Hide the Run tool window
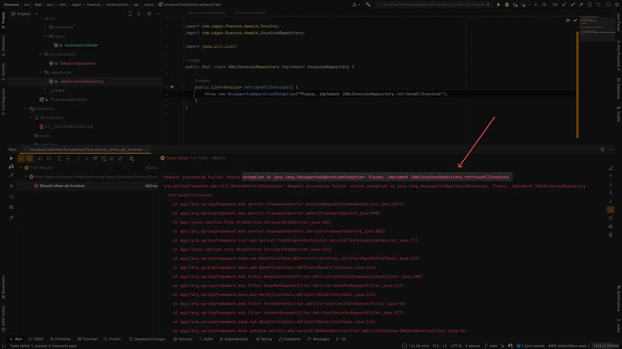The height and width of the screenshot is (349, 622). point(611,149)
